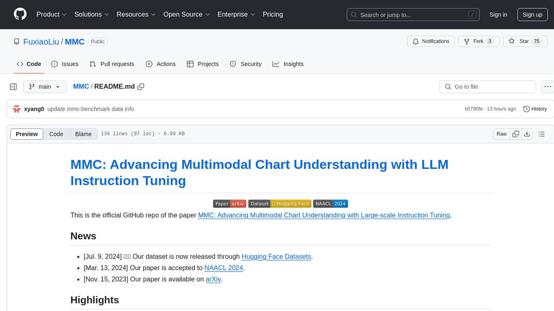Image resolution: width=554 pixels, height=311 pixels.
Task: Open the NAACL 2024 news link
Action: (x=224, y=268)
